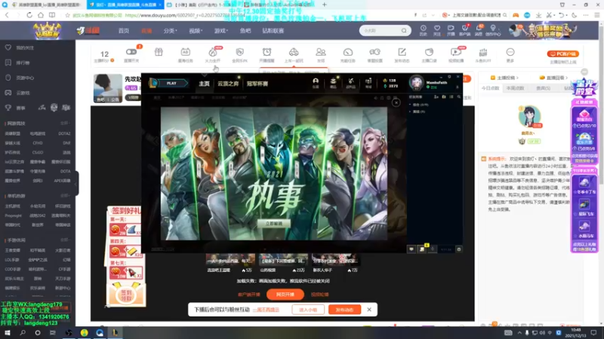Switch to 今日贡献 ranking tab

[490, 88]
